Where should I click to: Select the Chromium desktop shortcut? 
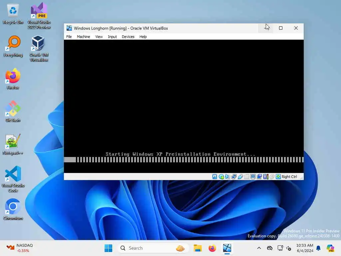pos(13,209)
